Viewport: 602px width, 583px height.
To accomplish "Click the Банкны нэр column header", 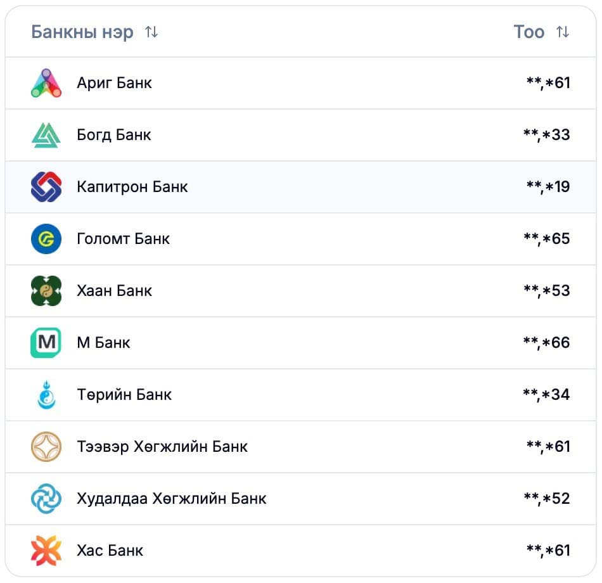I will click(82, 32).
